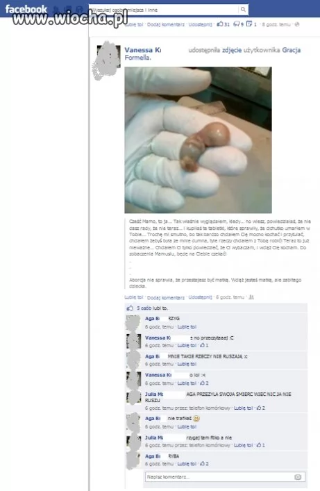Click the thumbs-up icon showing 31 likes
The height and width of the screenshot is (491, 320).
click(220, 24)
